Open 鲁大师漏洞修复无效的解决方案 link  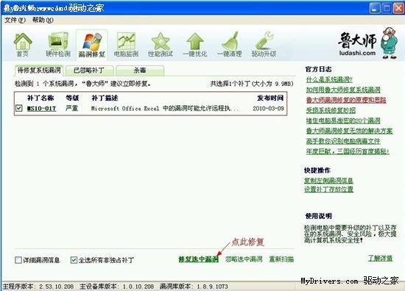[x=349, y=131]
